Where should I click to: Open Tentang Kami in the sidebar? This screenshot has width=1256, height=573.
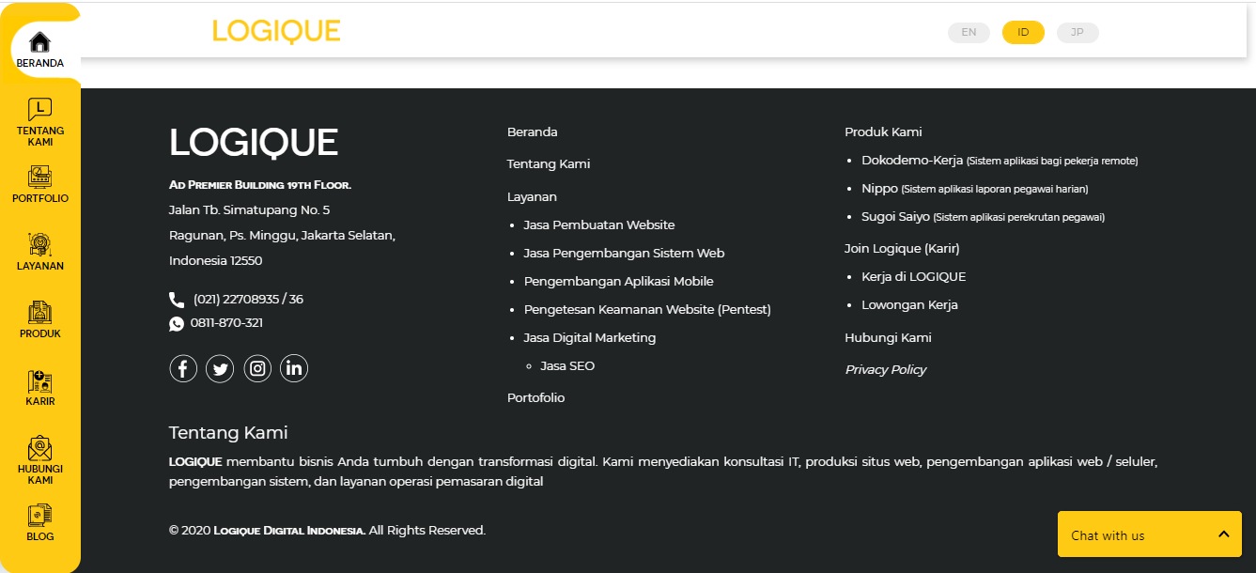coord(39,110)
